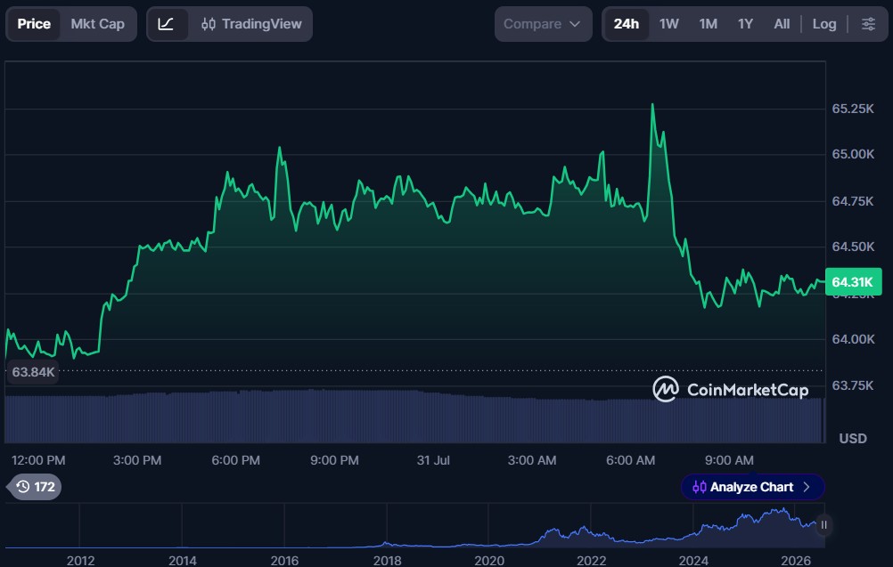Select the 1Y time range
The image size is (893, 567).
point(745,24)
